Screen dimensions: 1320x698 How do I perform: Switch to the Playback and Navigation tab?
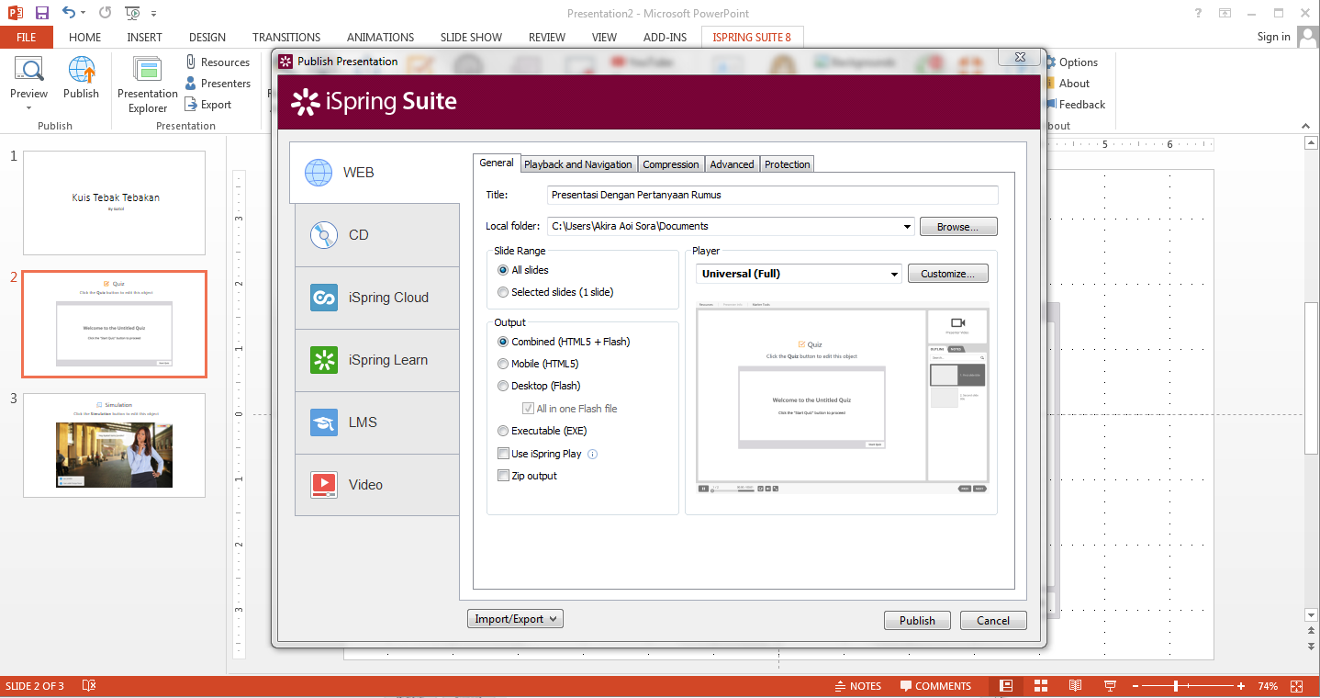coord(578,164)
